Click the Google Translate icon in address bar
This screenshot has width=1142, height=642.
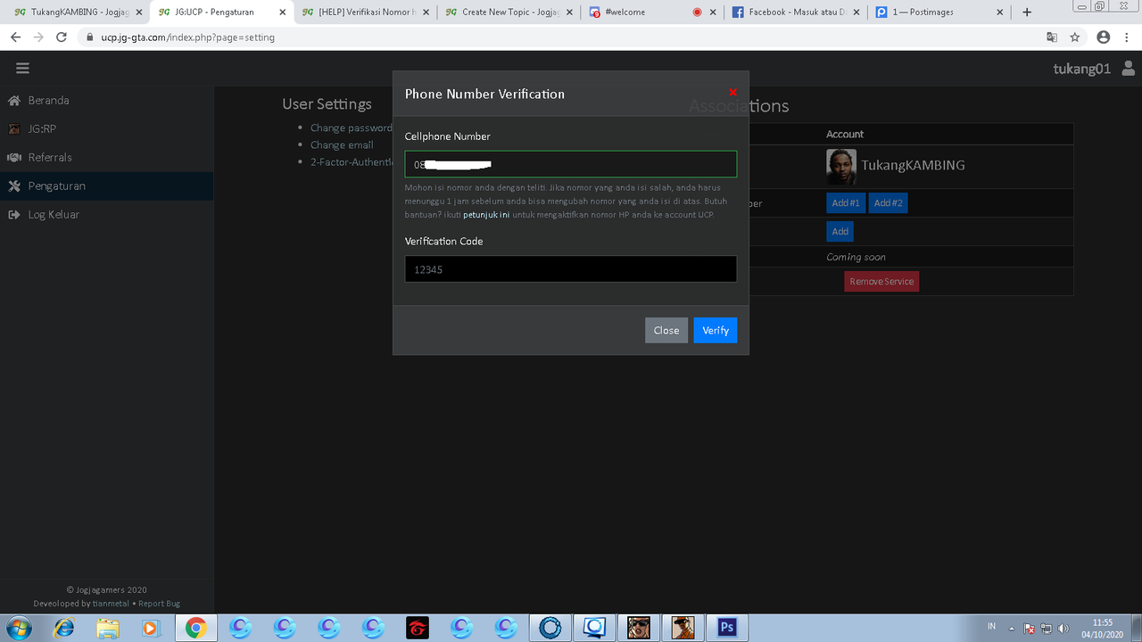[1052, 37]
